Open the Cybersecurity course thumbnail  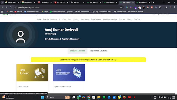click(x=69, y=73)
